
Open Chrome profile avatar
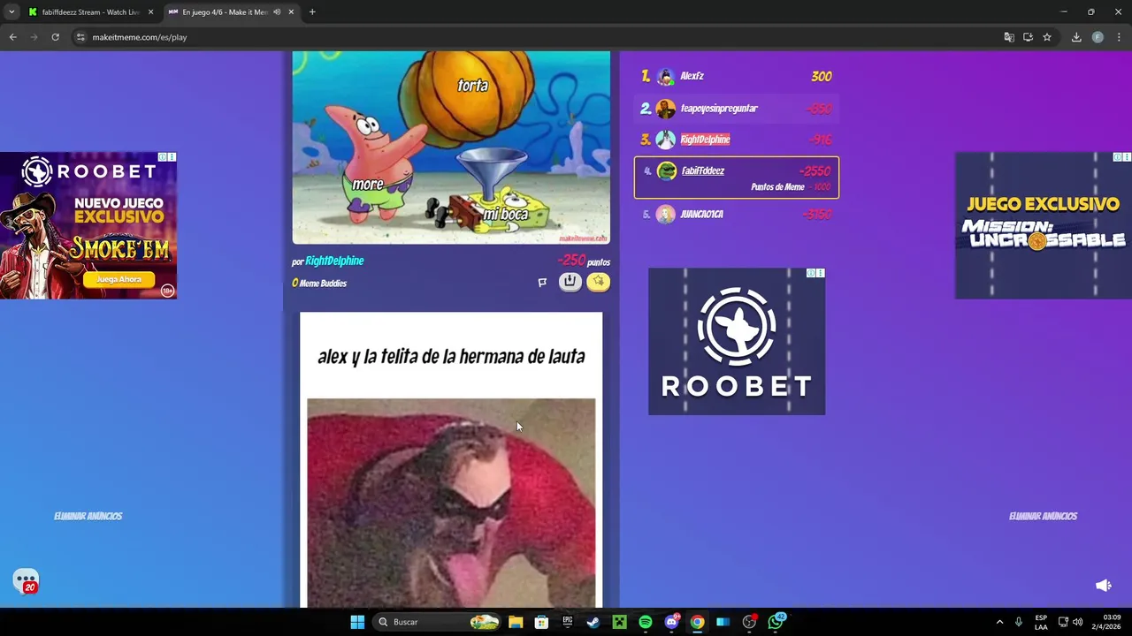coord(1098,37)
